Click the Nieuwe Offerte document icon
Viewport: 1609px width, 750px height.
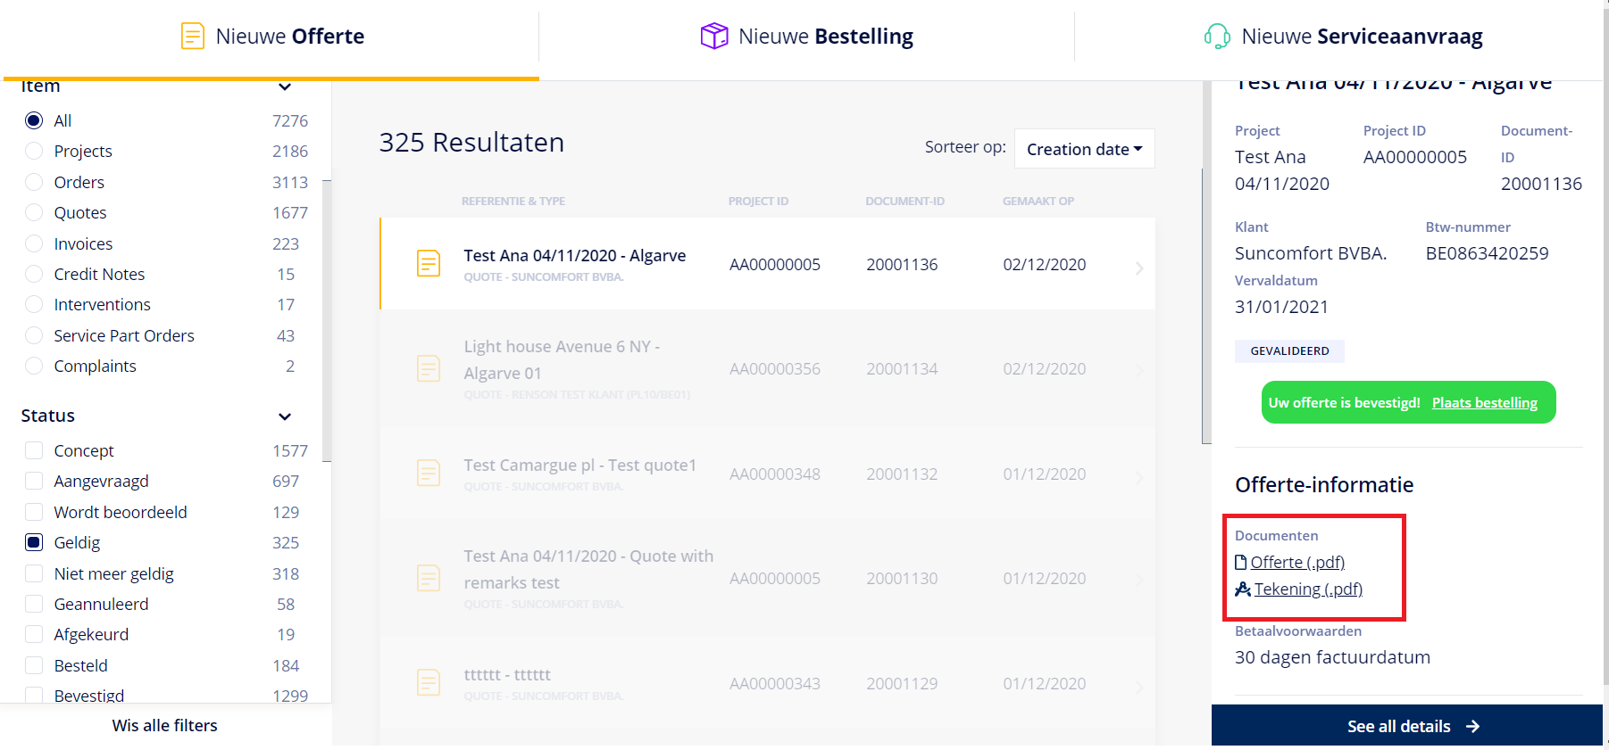[192, 37]
